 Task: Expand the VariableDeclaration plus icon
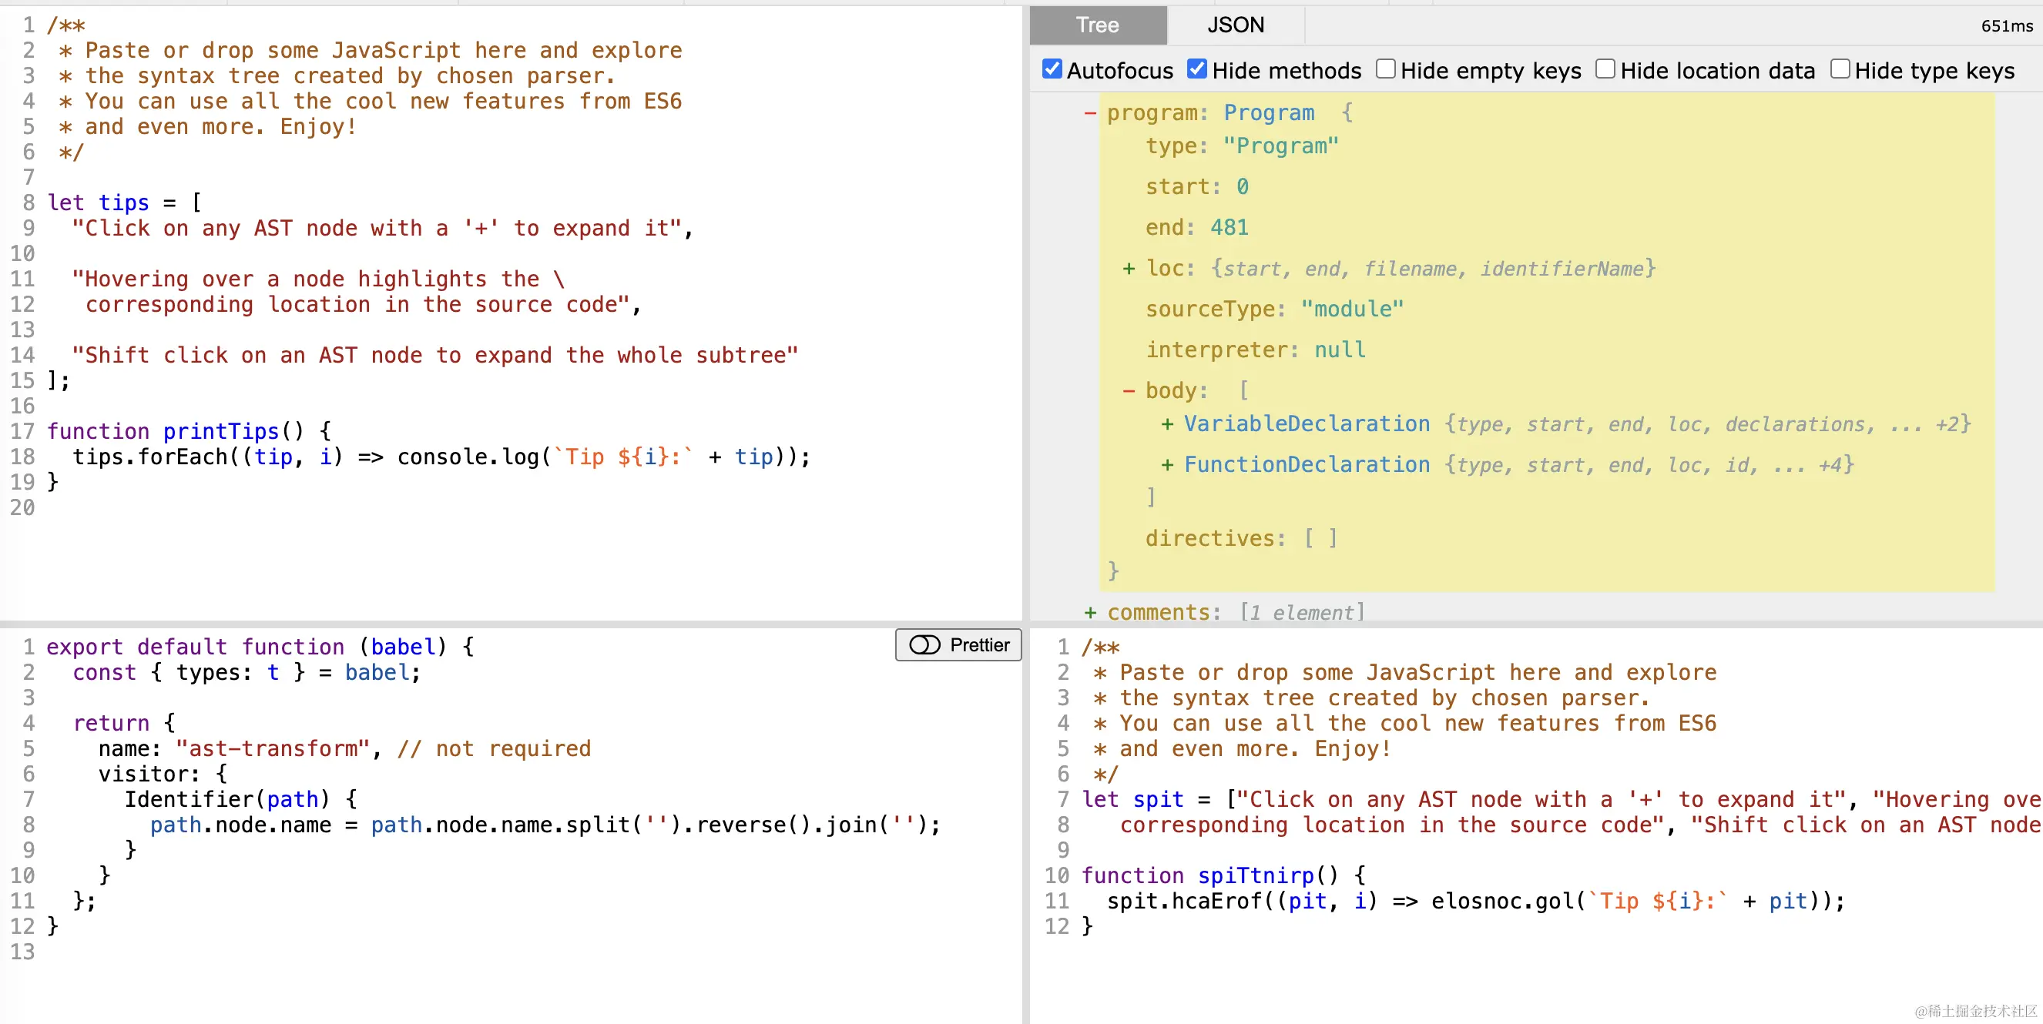pyautogui.click(x=1167, y=425)
